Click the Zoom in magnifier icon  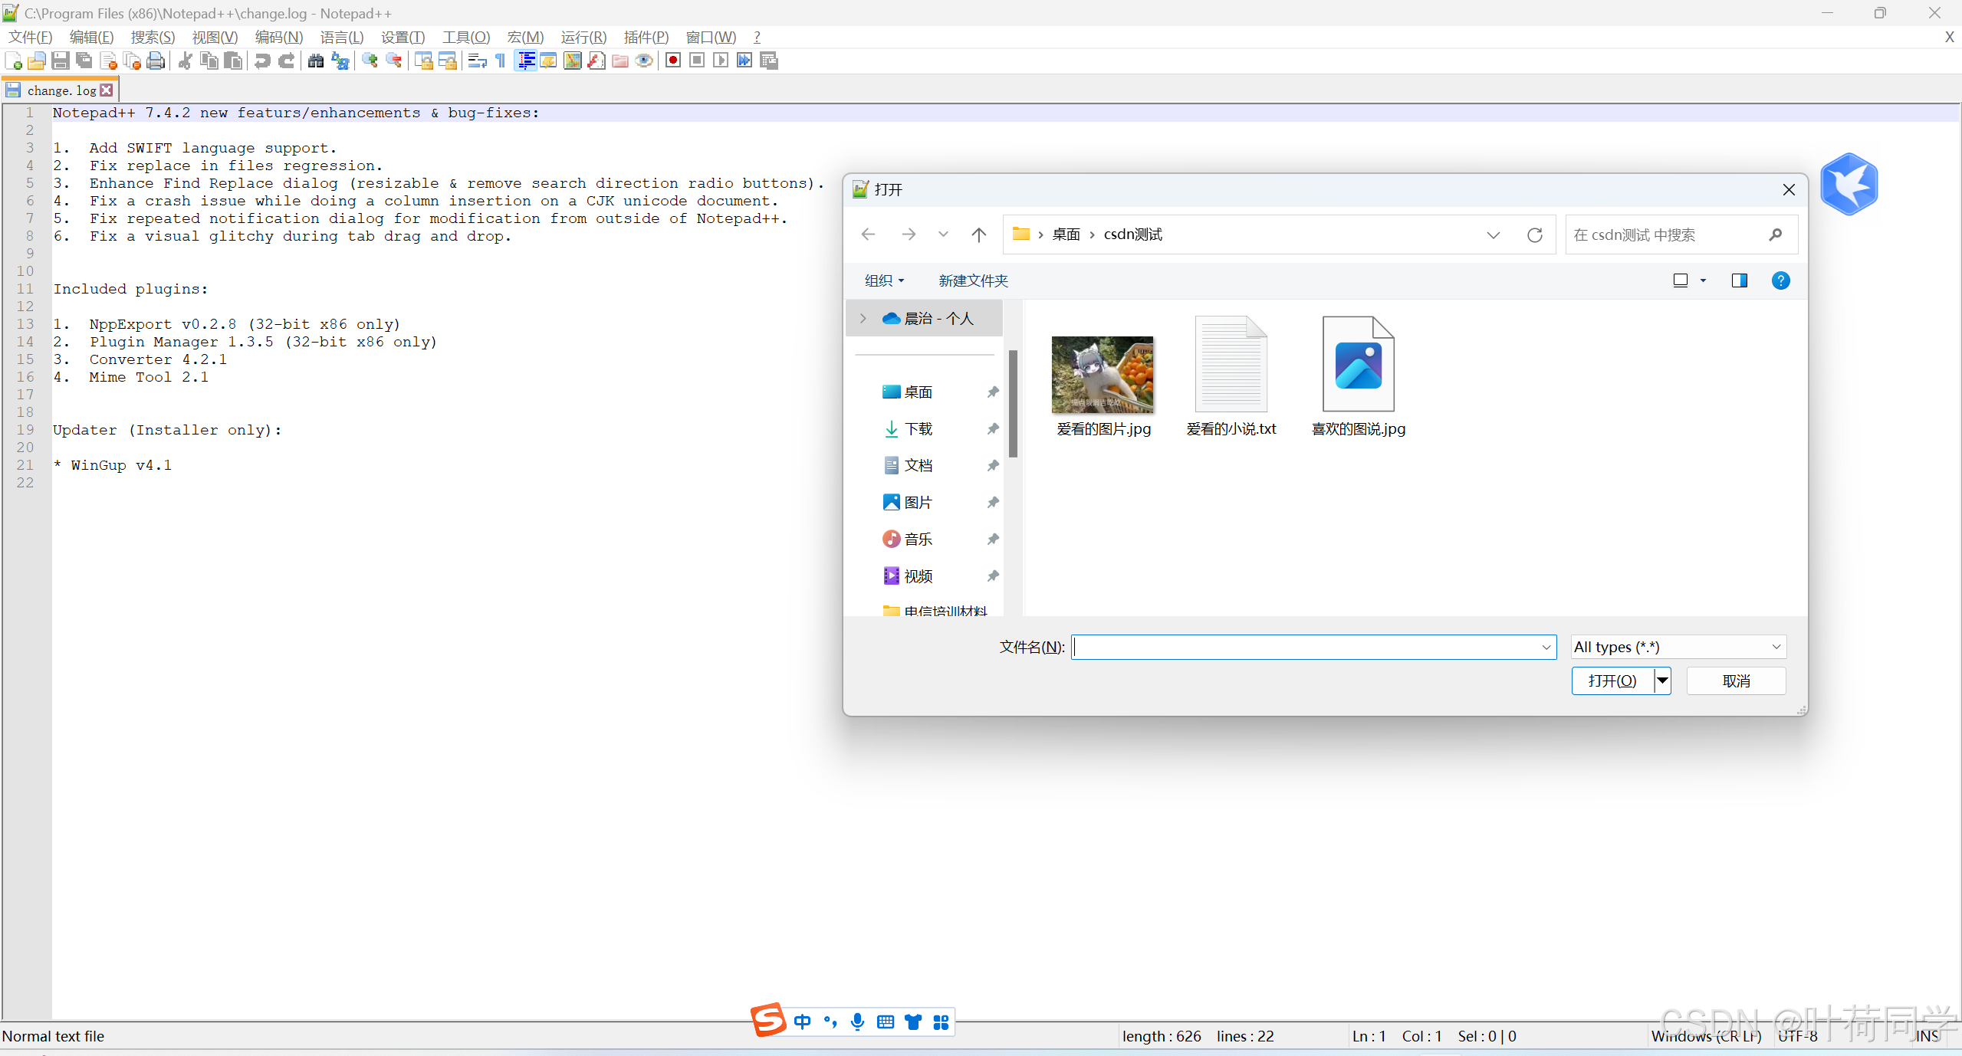[370, 61]
